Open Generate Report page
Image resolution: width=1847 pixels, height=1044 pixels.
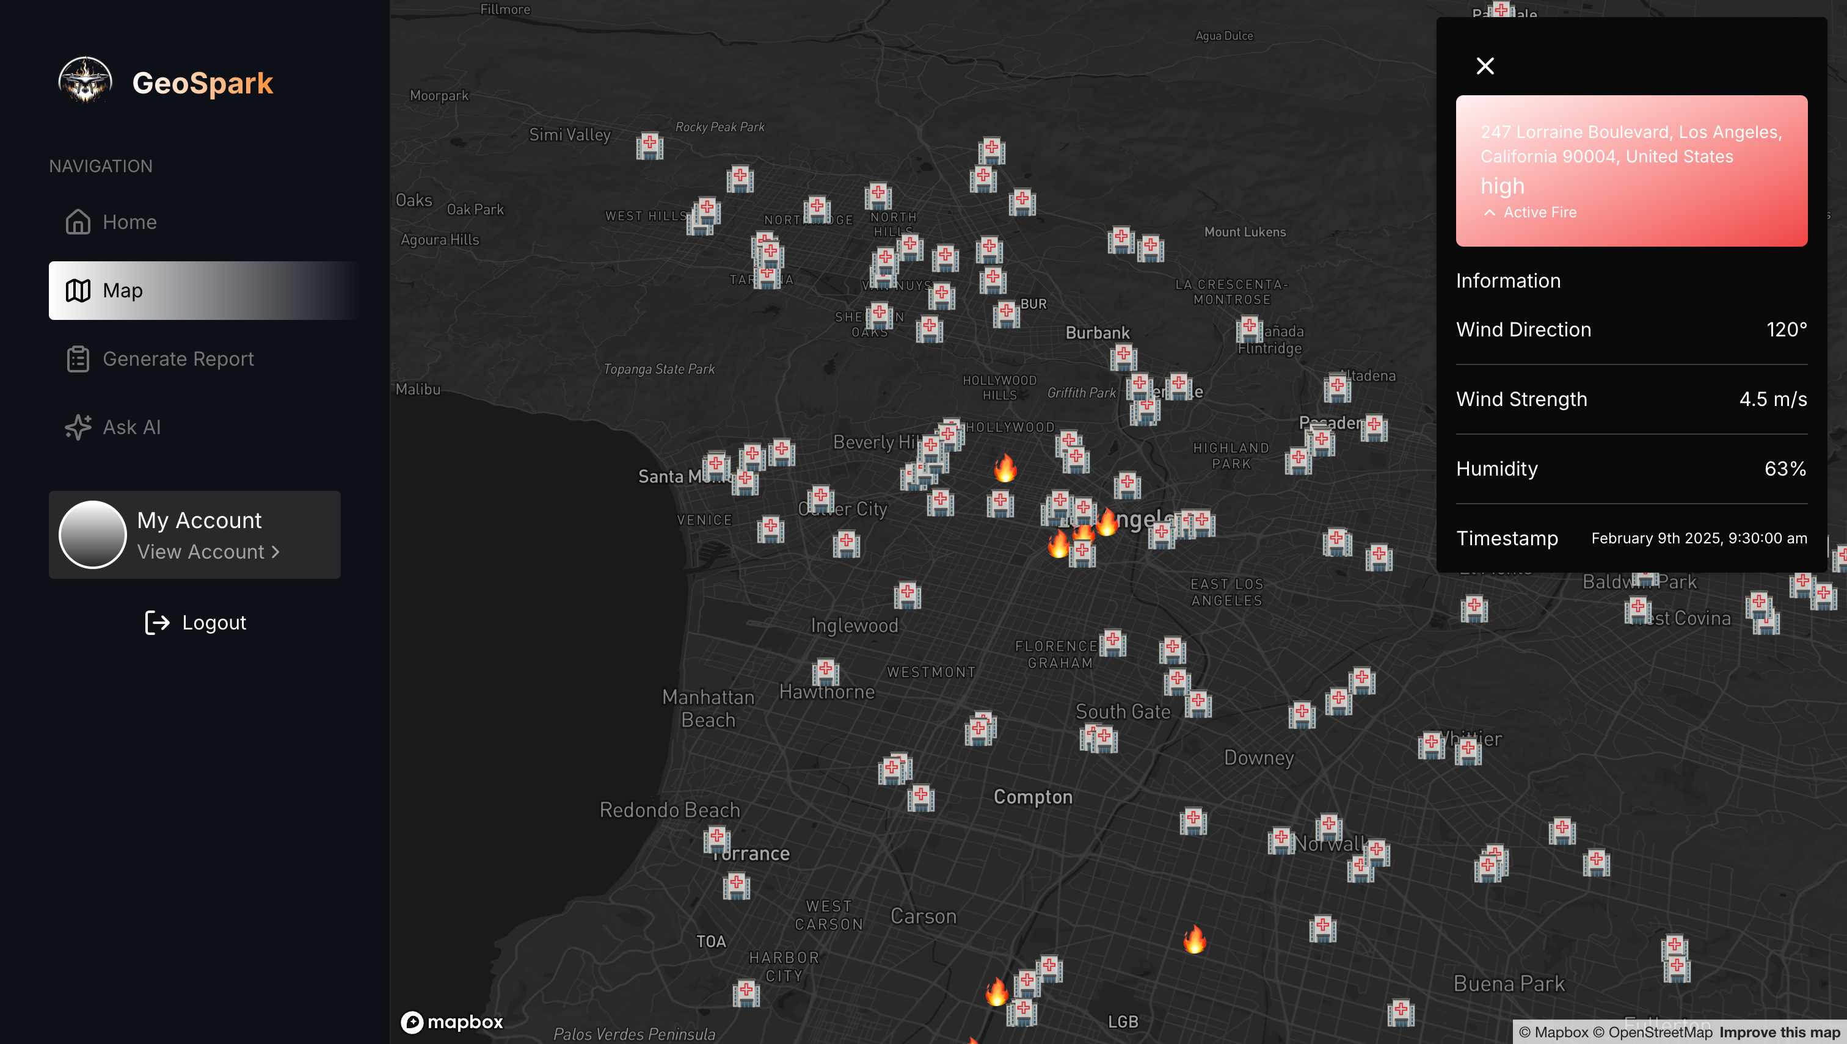point(178,358)
